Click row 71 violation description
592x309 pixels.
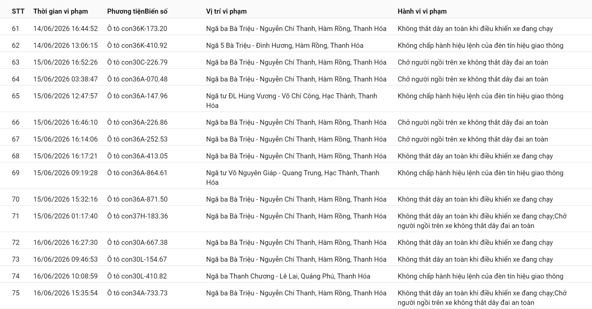tap(482, 221)
